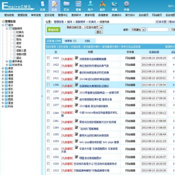Expand the 健康 tree node
The height and width of the screenshot is (175, 175).
tap(3, 75)
